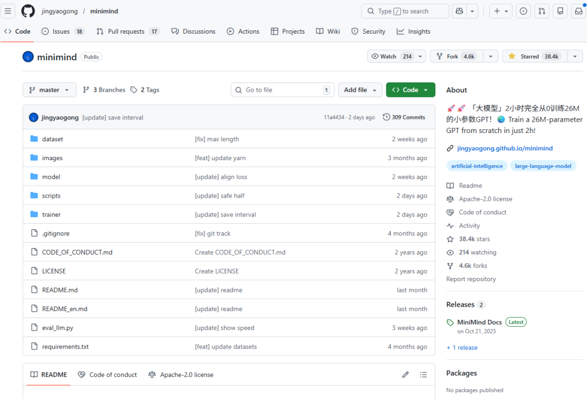
Task: Toggle the Starred button
Action: pos(535,56)
